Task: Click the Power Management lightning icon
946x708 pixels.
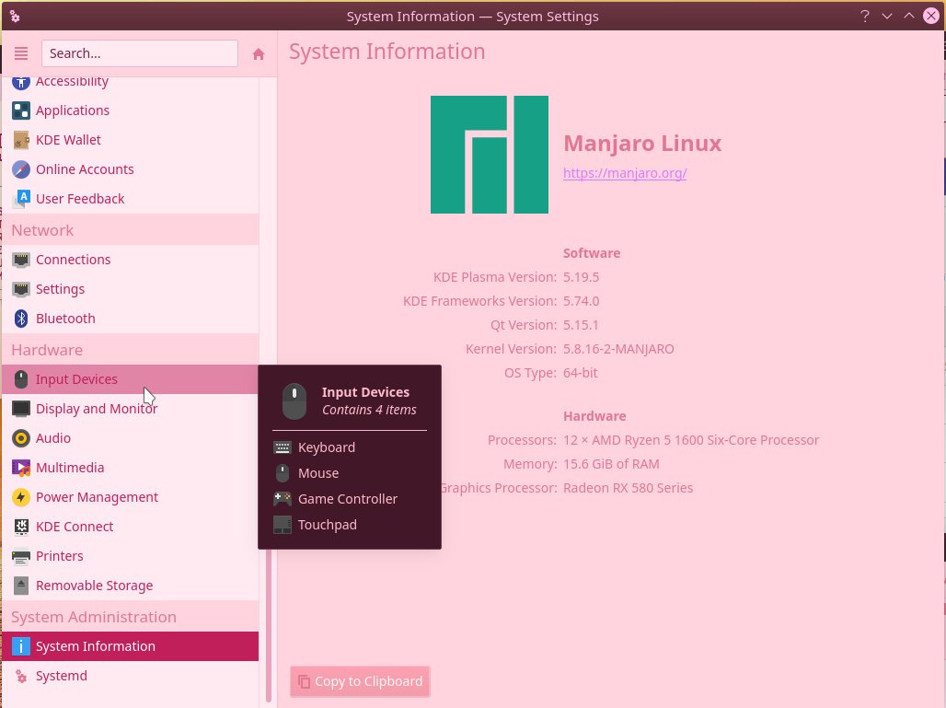Action: [21, 497]
